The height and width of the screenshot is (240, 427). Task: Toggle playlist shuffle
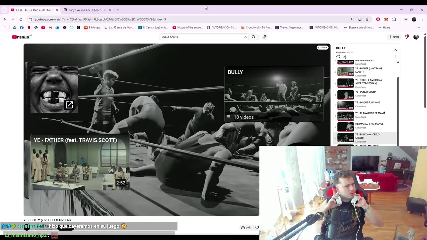point(345,57)
